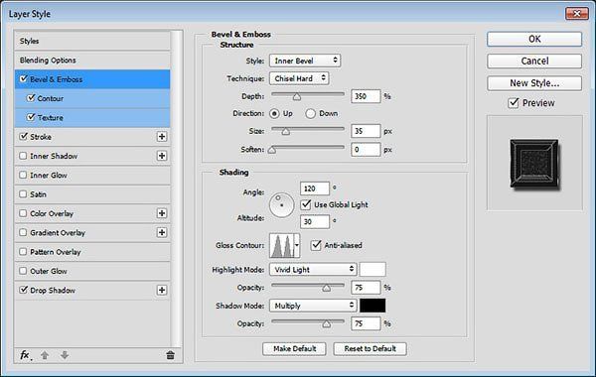Screen dimensions: 596x377
Task: Select the Stroke effect row label
Action: pos(41,137)
